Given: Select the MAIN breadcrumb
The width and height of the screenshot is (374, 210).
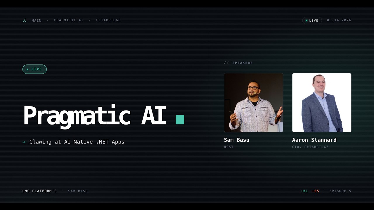Looking at the screenshot, I should pos(37,20).
